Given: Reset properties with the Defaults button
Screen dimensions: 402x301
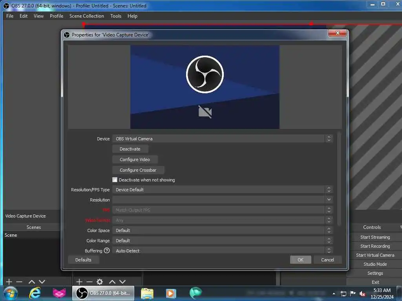Looking at the screenshot, I should click(x=83, y=260).
